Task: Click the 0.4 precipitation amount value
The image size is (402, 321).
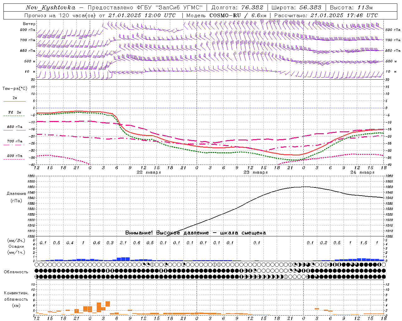Action: (x=70, y=243)
